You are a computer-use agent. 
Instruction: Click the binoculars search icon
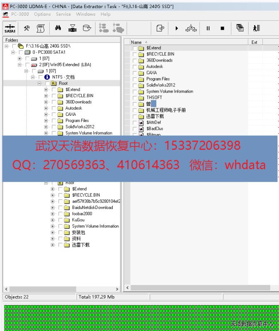point(58,29)
